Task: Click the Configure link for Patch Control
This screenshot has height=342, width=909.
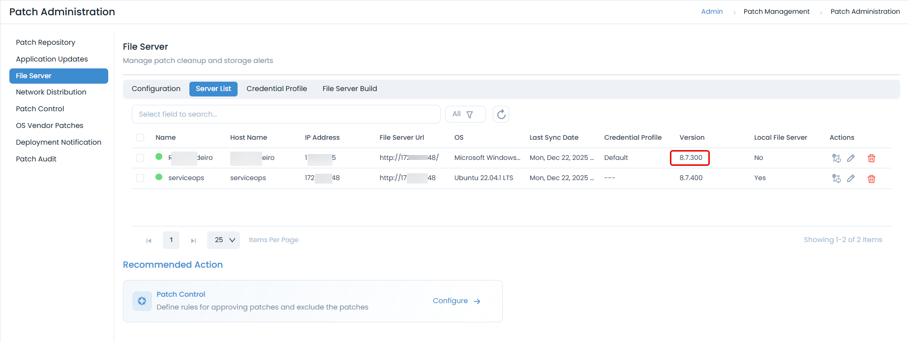Action: point(456,301)
